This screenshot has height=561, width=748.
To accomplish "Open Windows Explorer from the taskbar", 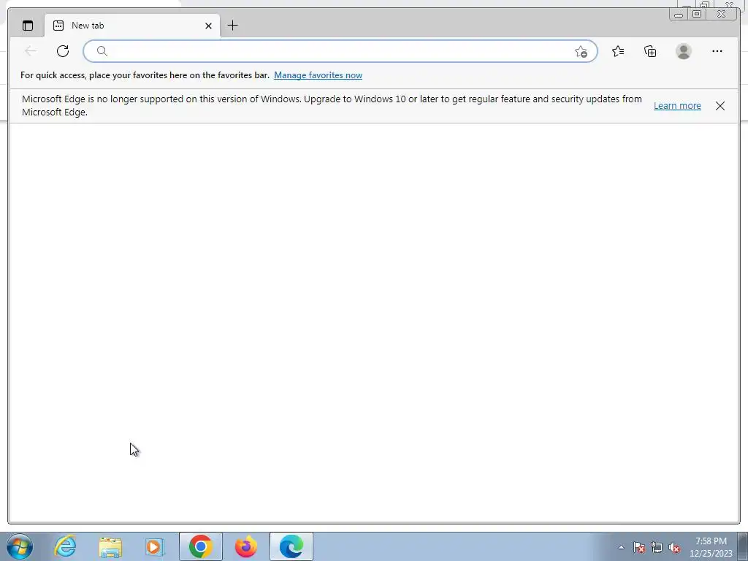I will coord(110,546).
